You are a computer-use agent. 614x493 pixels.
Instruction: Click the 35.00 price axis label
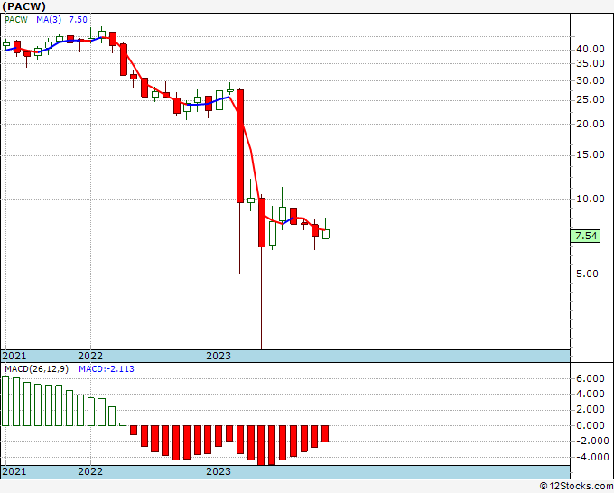tap(591, 63)
